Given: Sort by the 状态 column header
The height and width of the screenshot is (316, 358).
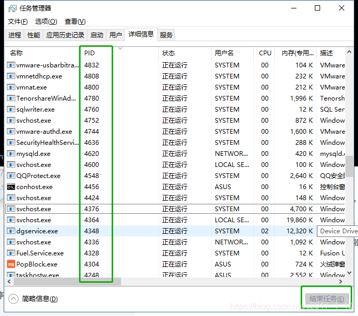Looking at the screenshot, I should point(185,53).
